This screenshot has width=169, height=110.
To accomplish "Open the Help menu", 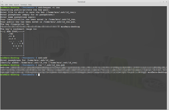I will pos(30,5).
